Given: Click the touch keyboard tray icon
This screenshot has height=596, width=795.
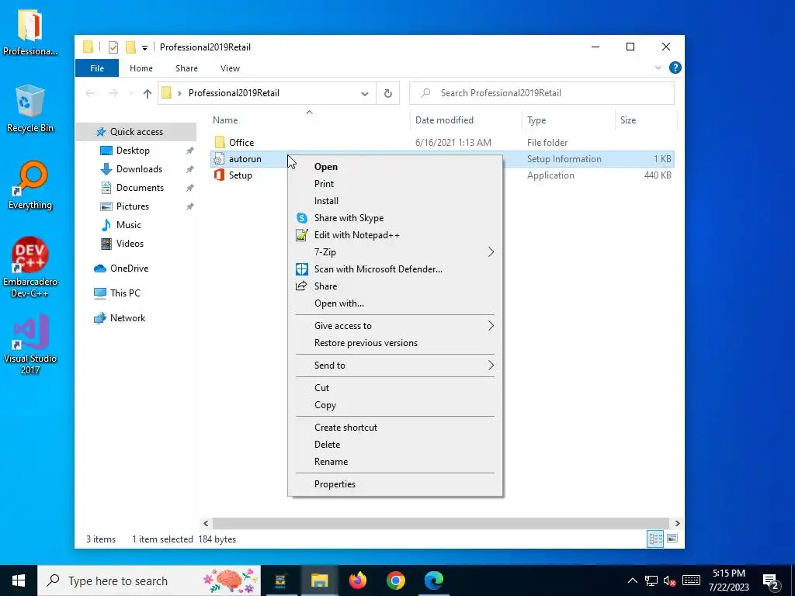Looking at the screenshot, I should [x=690, y=580].
